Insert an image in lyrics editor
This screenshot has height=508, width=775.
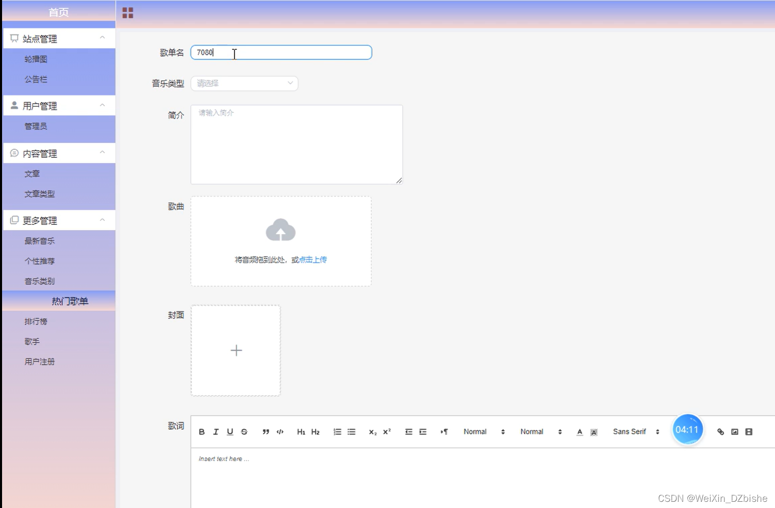pos(735,432)
